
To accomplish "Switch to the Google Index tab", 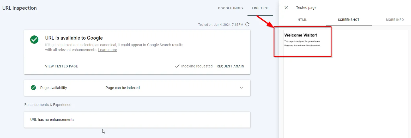I will point(231,8).
